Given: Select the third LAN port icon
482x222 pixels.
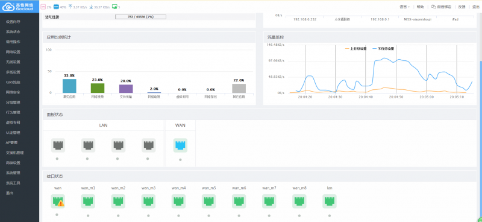Looking at the screenshot, I should (118, 145).
